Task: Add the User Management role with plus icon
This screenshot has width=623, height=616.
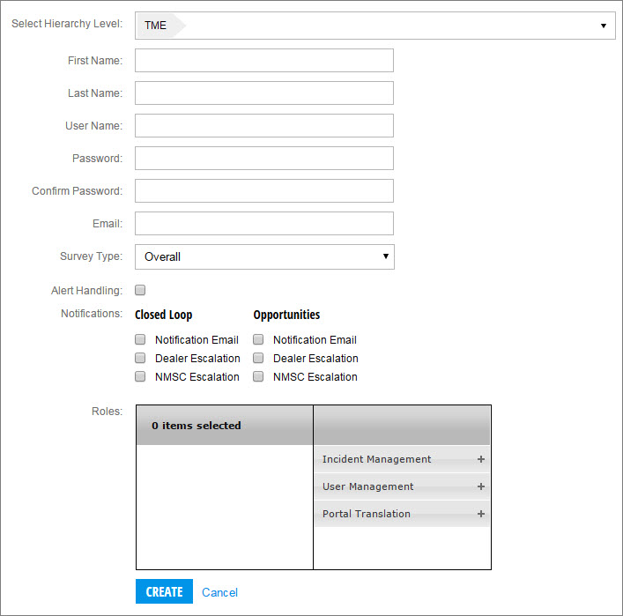Action: click(481, 486)
